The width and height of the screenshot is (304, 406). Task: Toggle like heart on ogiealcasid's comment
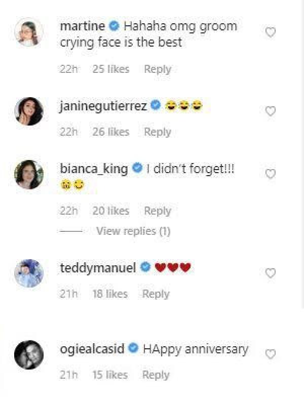[271, 354]
